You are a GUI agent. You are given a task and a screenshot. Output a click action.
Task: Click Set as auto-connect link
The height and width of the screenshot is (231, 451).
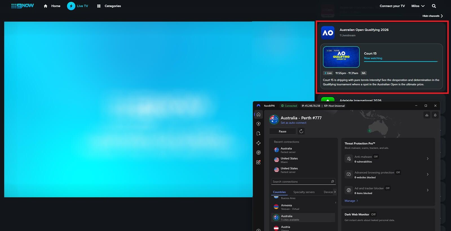[293, 123]
